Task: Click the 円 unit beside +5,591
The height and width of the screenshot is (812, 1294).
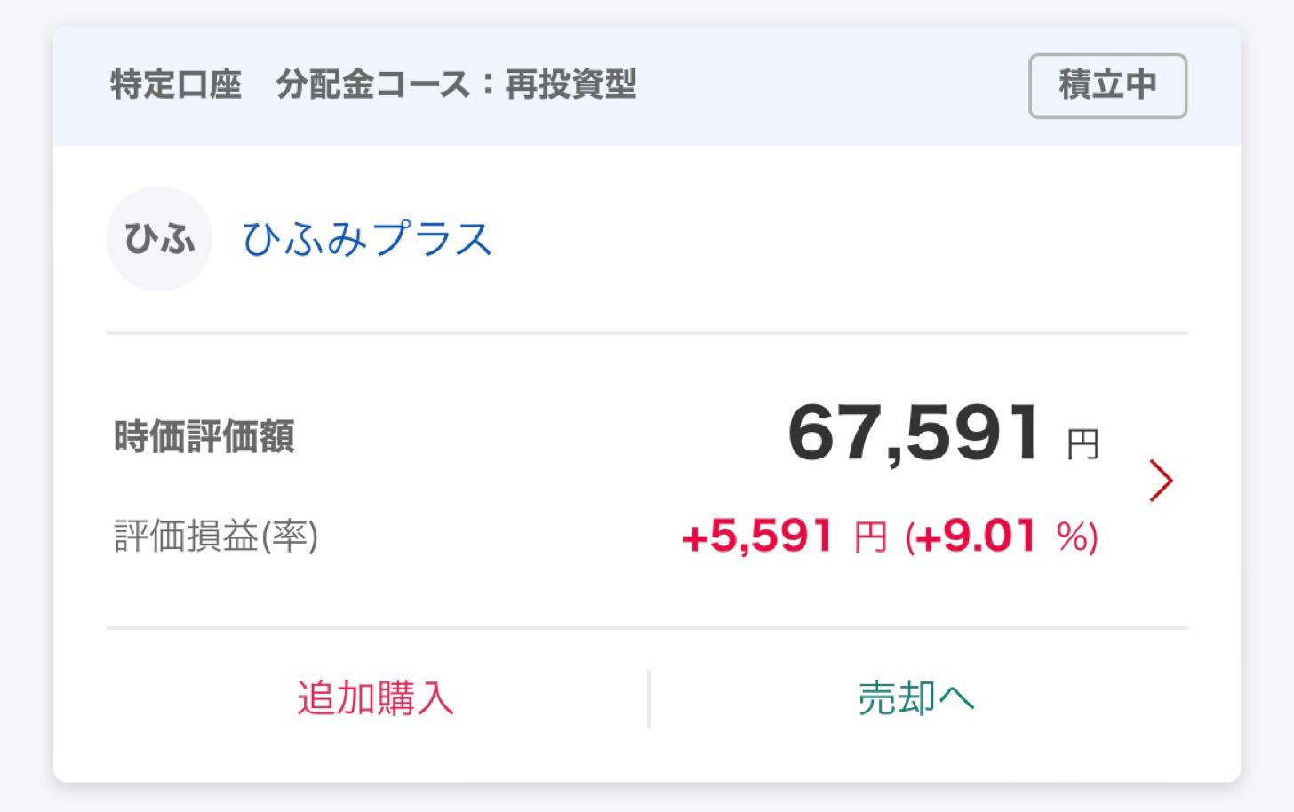Action: (870, 537)
